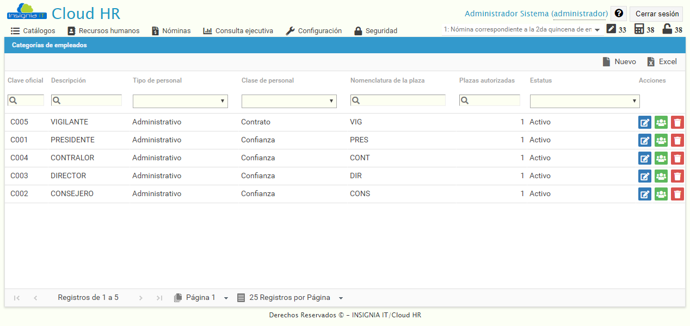Open the Estatus filter dropdown
The height and width of the screenshot is (326, 690).
click(584, 101)
